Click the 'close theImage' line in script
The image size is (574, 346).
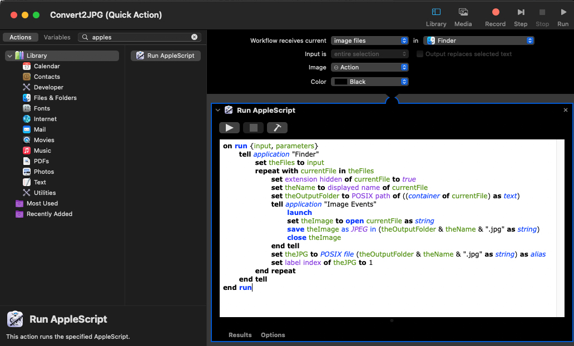click(x=314, y=238)
